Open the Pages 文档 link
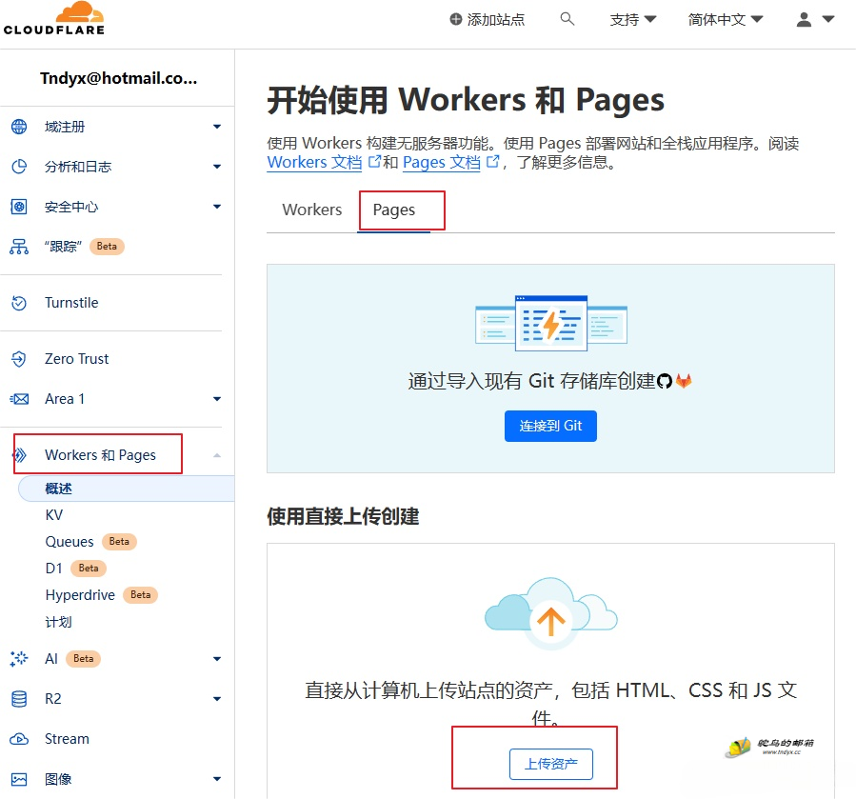 441,163
